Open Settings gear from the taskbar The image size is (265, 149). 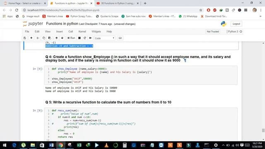pyautogui.click(x=216, y=145)
